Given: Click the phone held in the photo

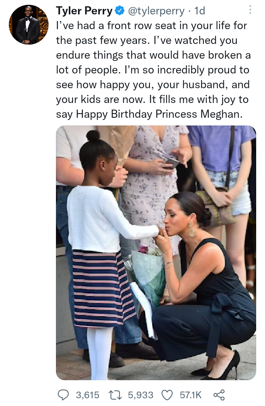Looking at the screenshot, I should pyautogui.click(x=172, y=162).
